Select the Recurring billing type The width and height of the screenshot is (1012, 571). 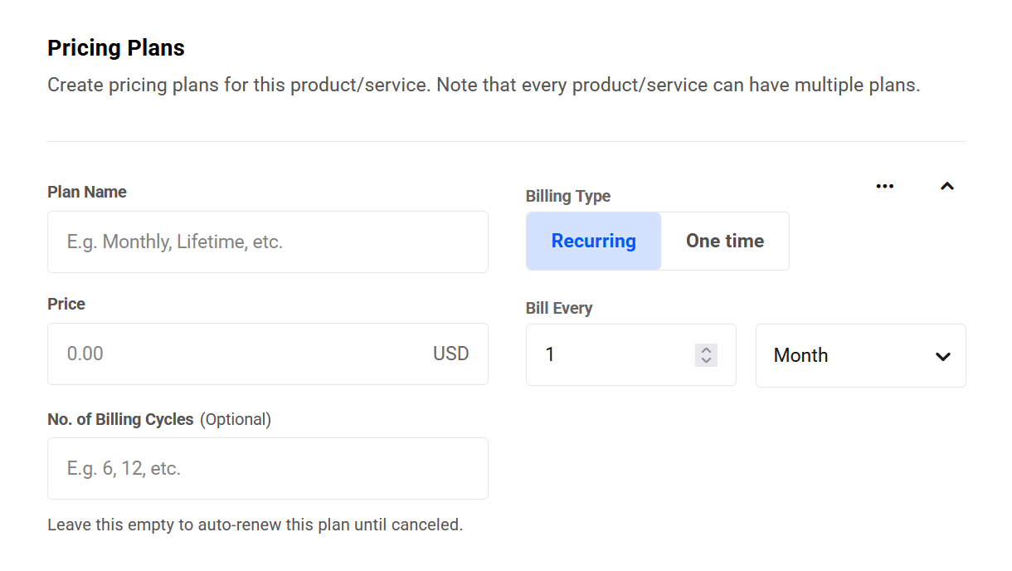click(x=593, y=241)
